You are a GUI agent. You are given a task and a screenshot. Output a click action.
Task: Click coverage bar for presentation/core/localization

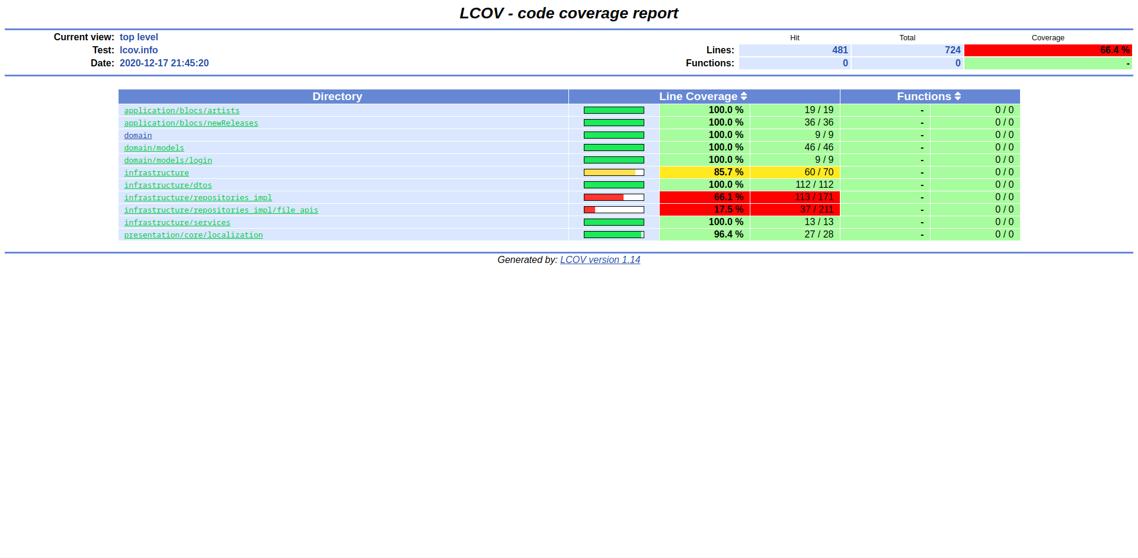pyautogui.click(x=614, y=235)
